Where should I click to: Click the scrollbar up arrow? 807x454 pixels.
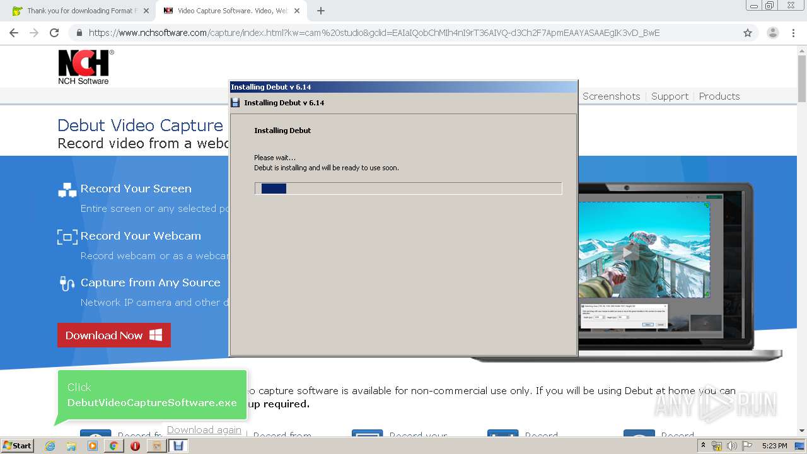802,50
